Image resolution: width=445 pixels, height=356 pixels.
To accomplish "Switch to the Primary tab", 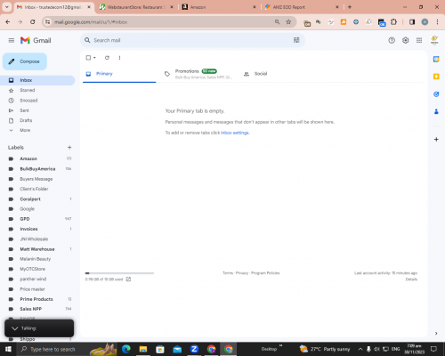I will pos(119,74).
